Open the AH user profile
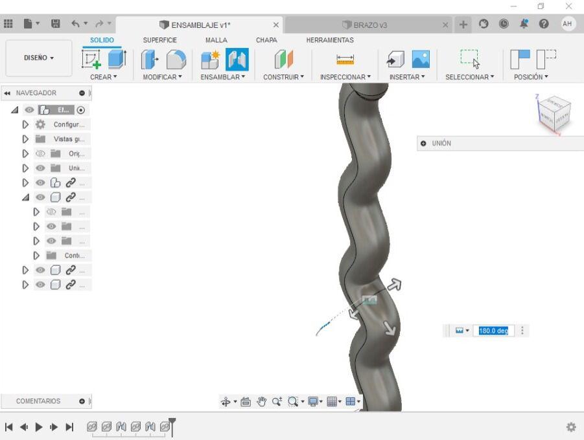This screenshot has height=440, width=584. point(567,24)
